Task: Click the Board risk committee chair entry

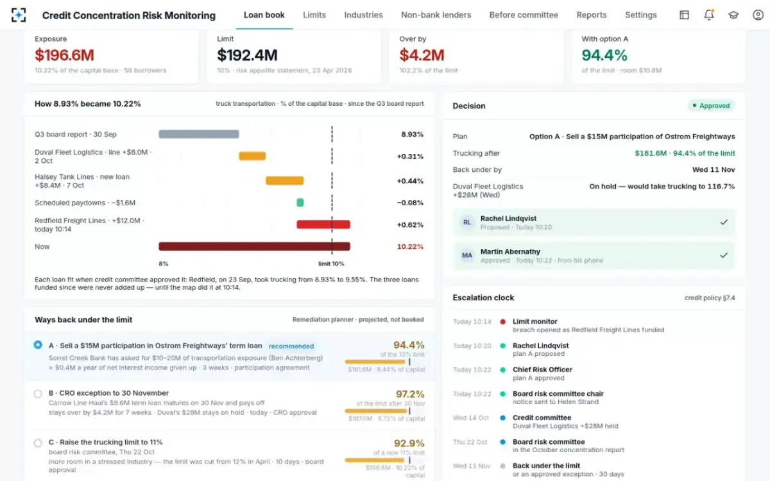Action: coord(558,398)
